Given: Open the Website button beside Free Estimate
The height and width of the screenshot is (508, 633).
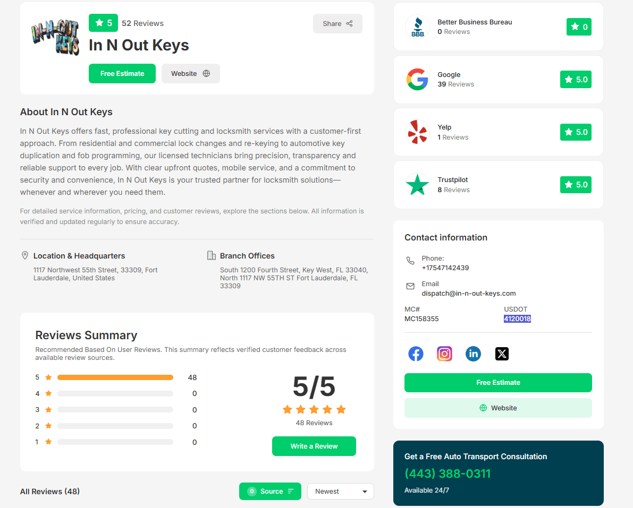Looking at the screenshot, I should tap(191, 74).
